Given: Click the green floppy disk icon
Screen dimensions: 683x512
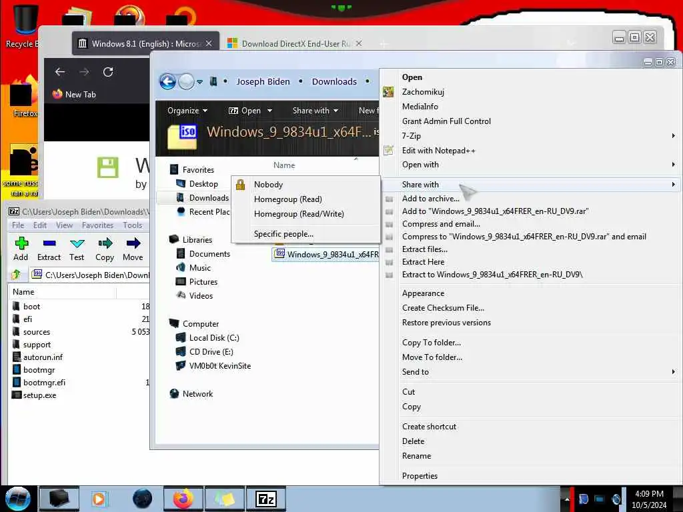Looking at the screenshot, I should tap(107, 167).
